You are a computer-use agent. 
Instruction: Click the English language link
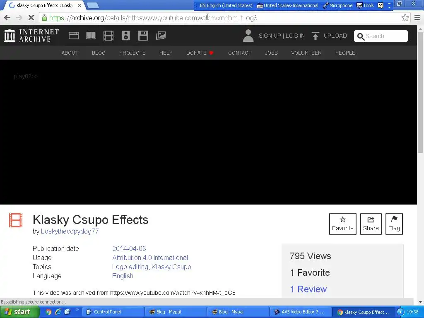(x=123, y=276)
